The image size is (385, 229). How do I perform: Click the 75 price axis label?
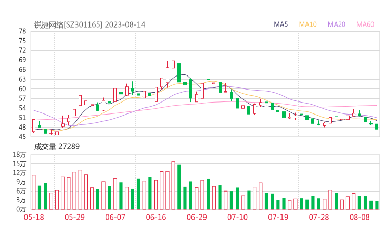click(22, 41)
